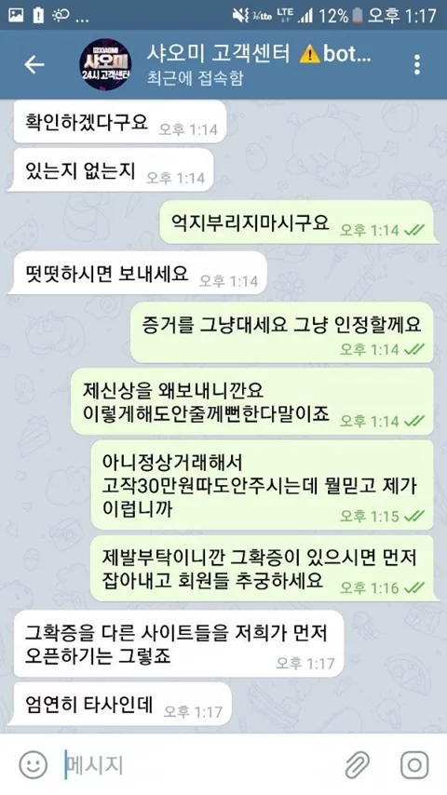Open the camera icon in message bar

click(x=414, y=764)
